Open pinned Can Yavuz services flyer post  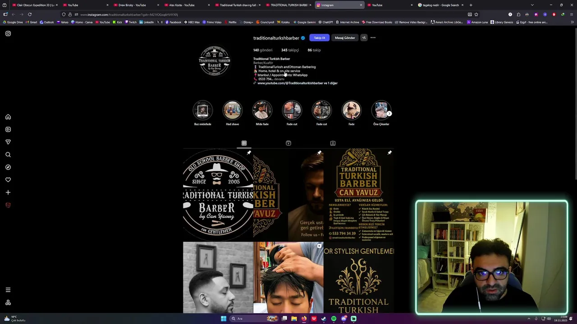(x=359, y=194)
